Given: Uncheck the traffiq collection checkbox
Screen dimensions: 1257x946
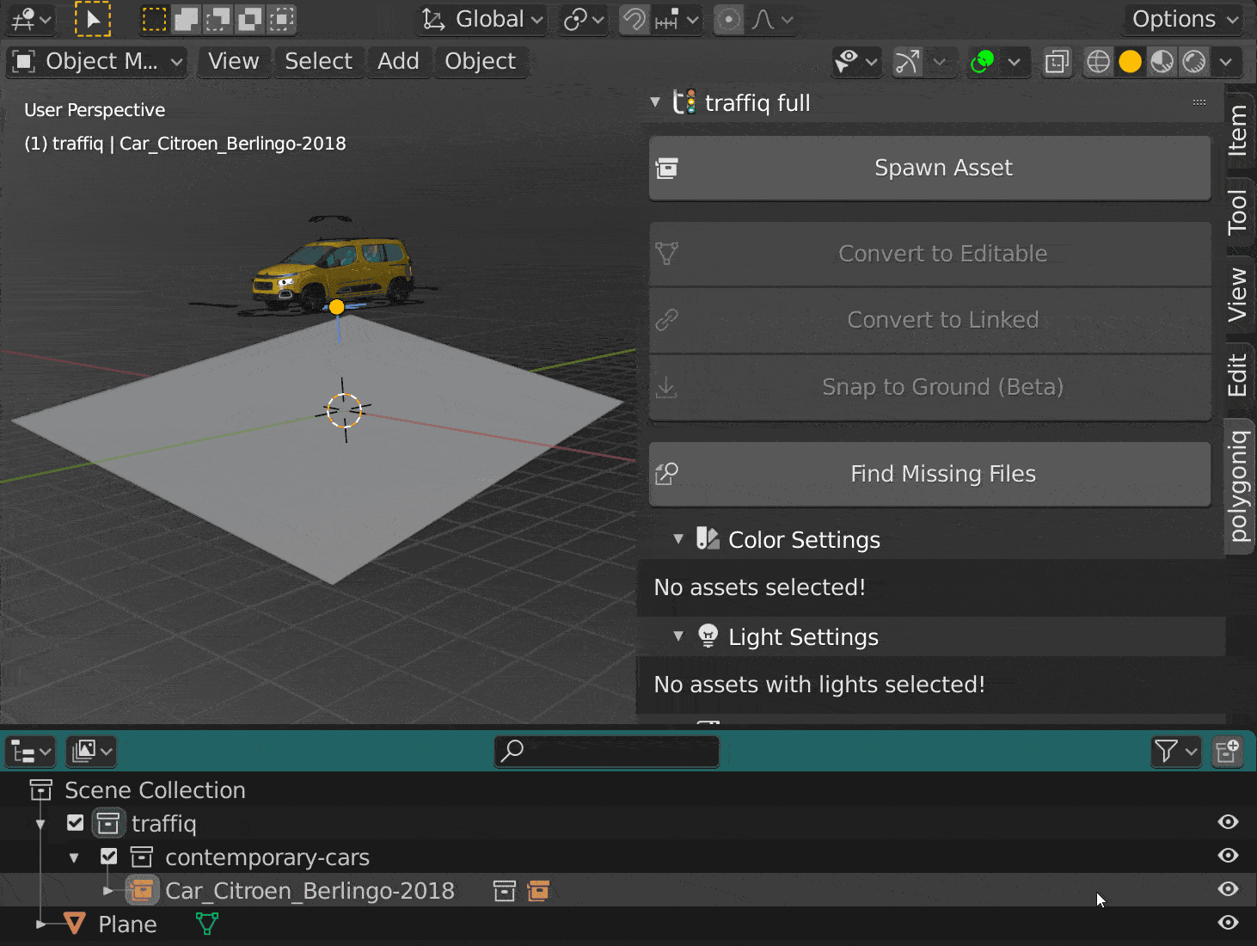Looking at the screenshot, I should tap(76, 823).
